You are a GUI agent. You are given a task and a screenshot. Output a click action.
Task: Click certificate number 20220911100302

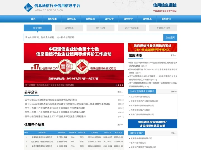tap(94, 142)
